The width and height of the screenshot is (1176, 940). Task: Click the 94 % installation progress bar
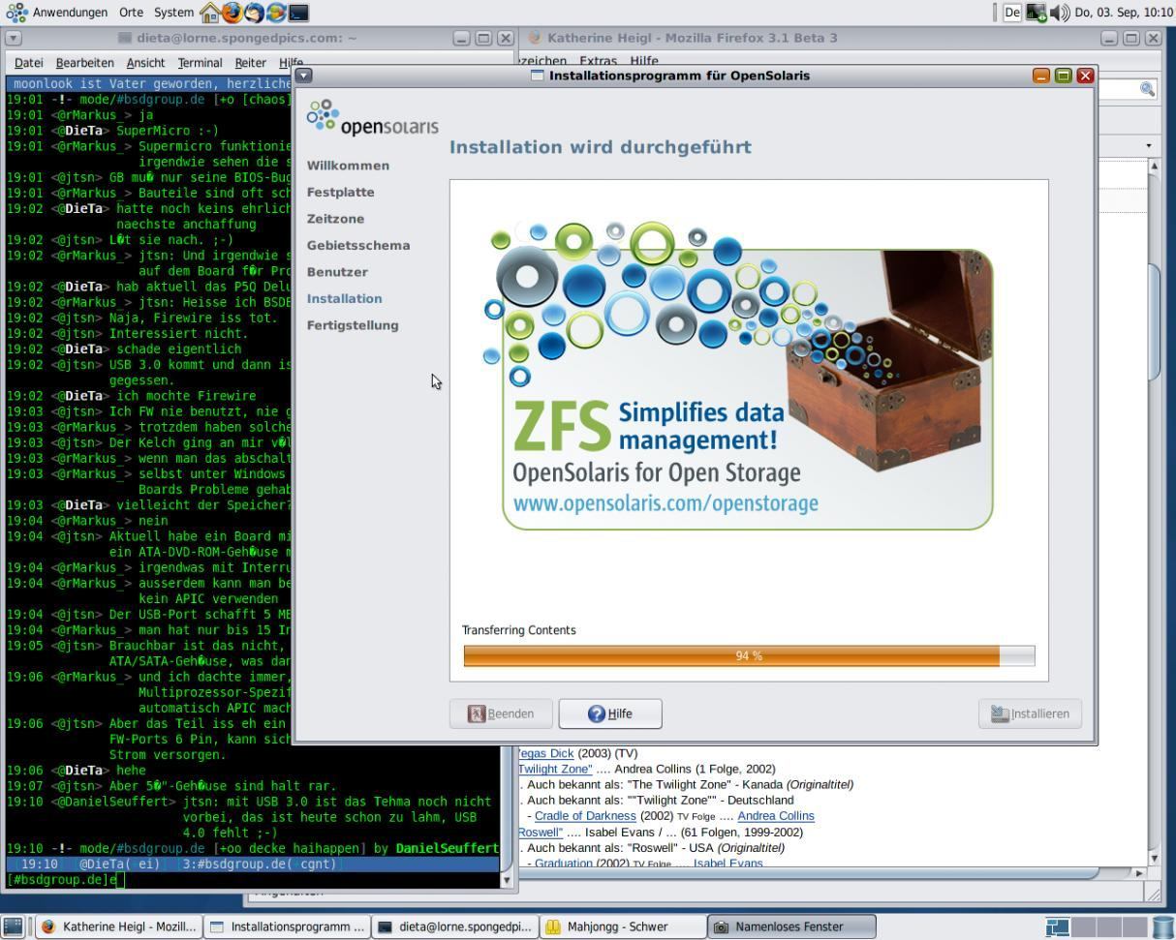coord(749,655)
